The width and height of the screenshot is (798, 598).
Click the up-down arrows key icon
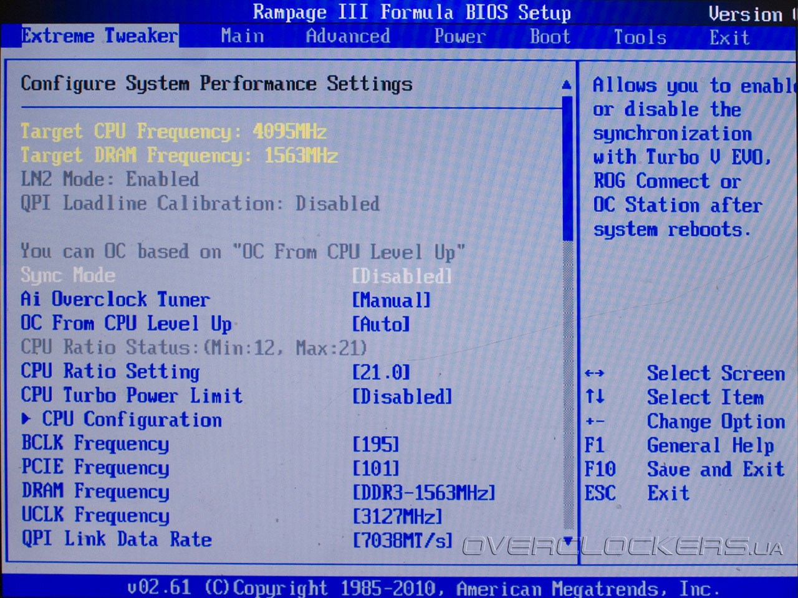(x=595, y=396)
